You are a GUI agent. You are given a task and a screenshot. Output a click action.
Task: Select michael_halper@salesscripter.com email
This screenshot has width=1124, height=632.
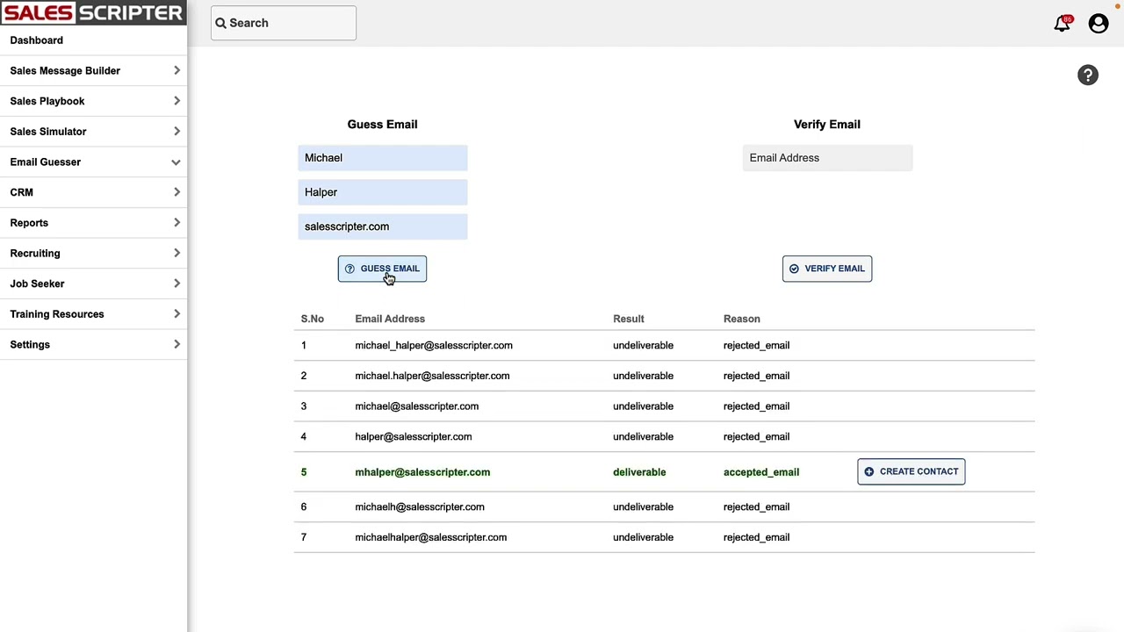434,345
